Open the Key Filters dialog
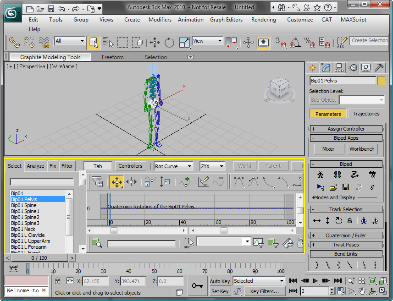This screenshot has height=301, width=393. pos(265,291)
